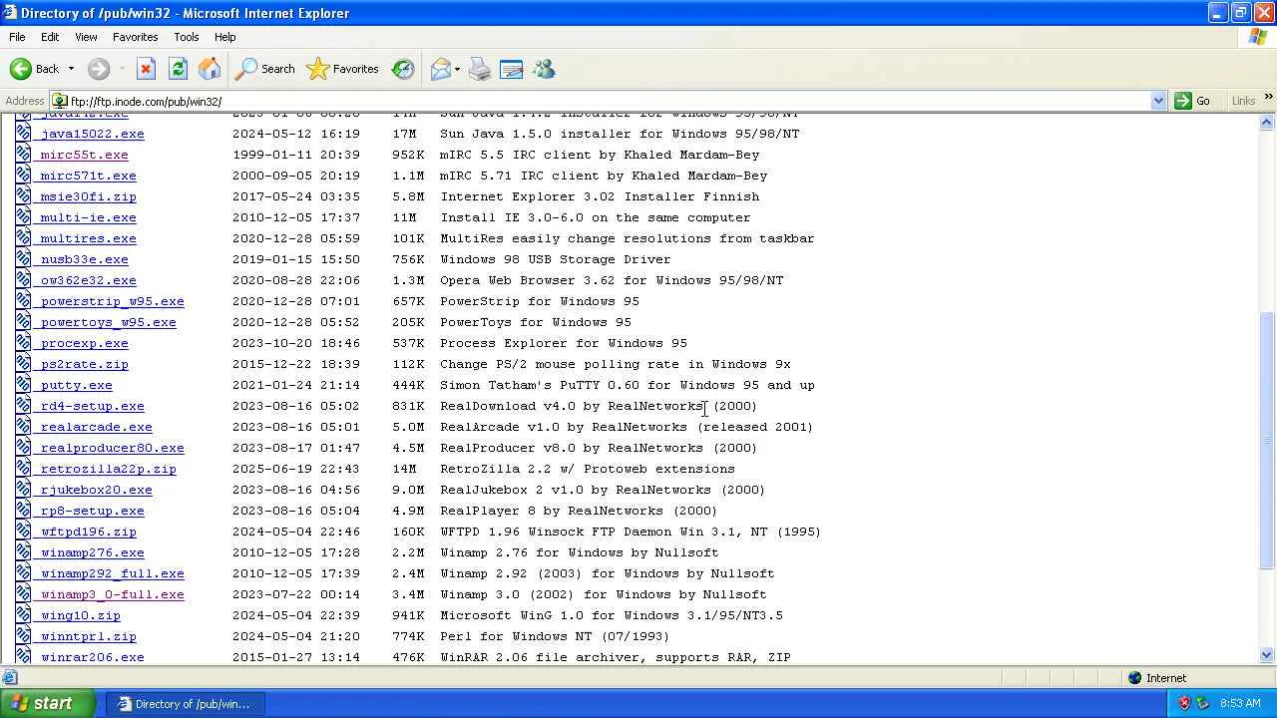
Task: Click the text 'Perl for Windows NT (07/1993)'
Action: point(555,636)
